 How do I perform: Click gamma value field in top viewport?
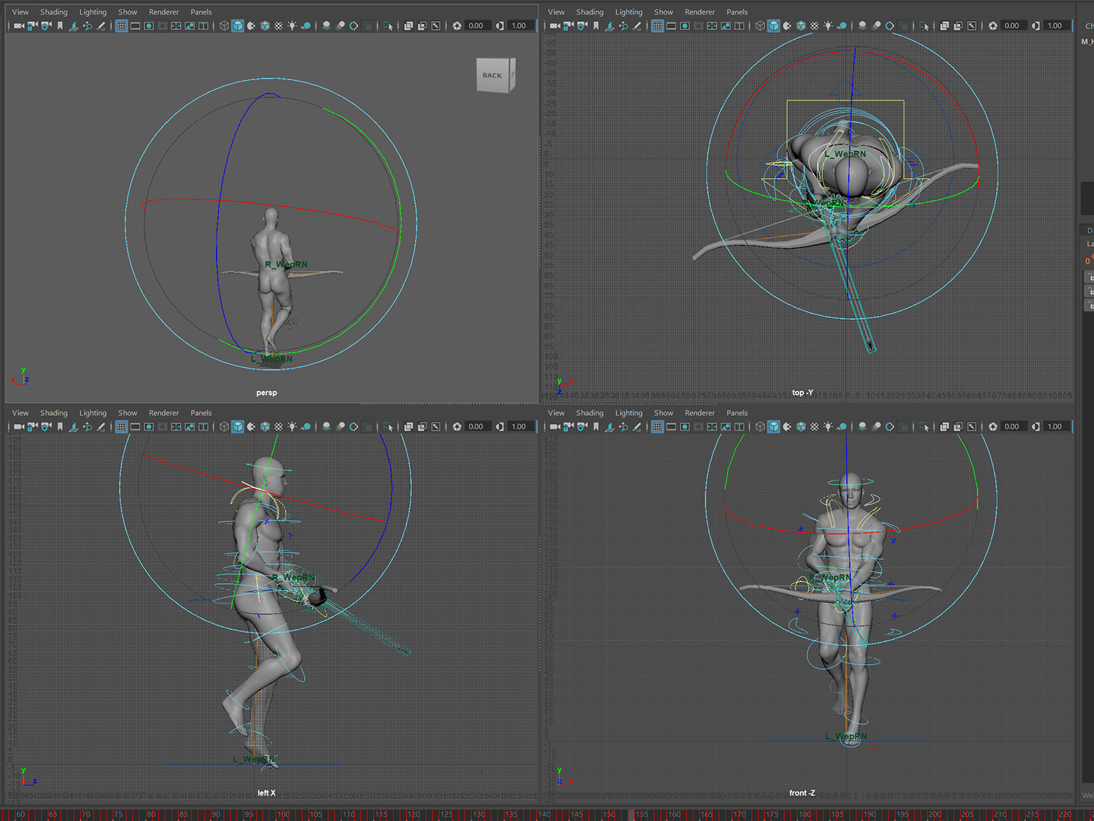tap(1055, 26)
